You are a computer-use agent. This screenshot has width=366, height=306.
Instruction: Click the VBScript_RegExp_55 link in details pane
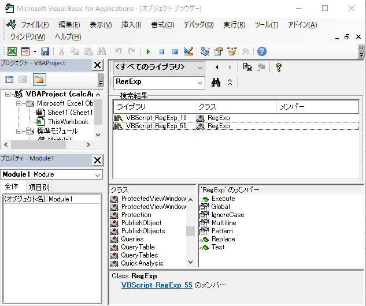tap(157, 285)
